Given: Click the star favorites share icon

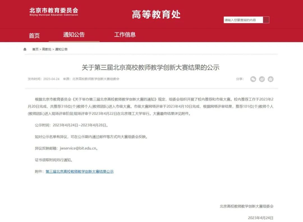Looking at the screenshot, I should (x=270, y=79).
